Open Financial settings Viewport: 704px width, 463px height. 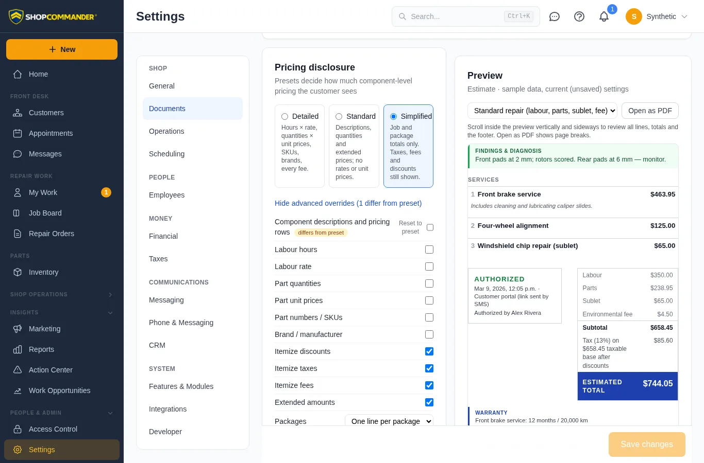[x=193, y=236]
